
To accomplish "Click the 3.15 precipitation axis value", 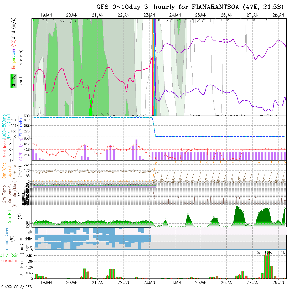I will pos(29,250).
